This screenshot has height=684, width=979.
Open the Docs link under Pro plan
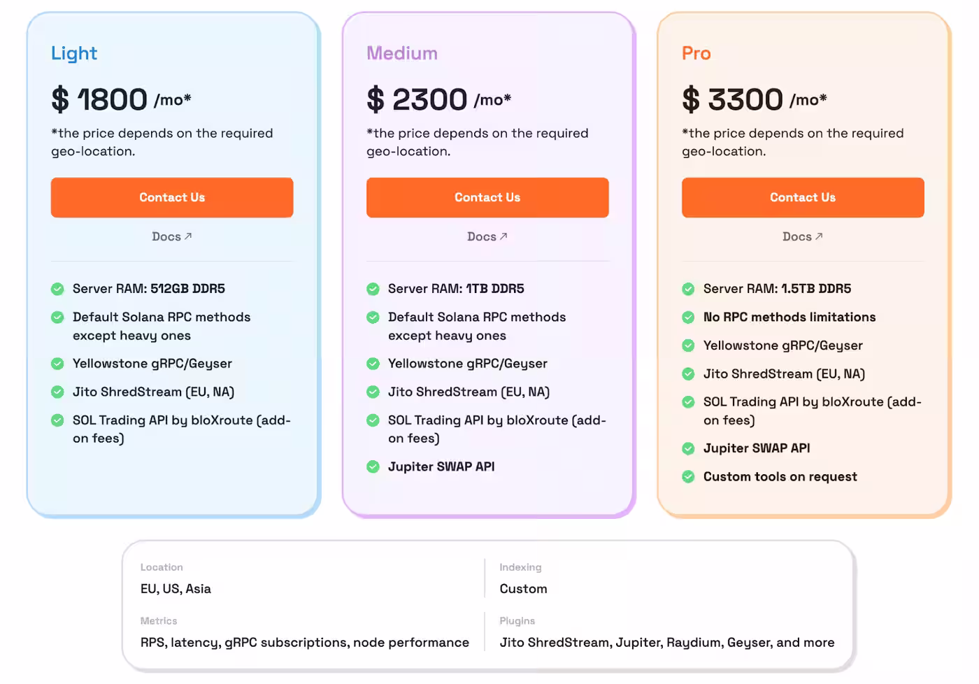point(802,237)
